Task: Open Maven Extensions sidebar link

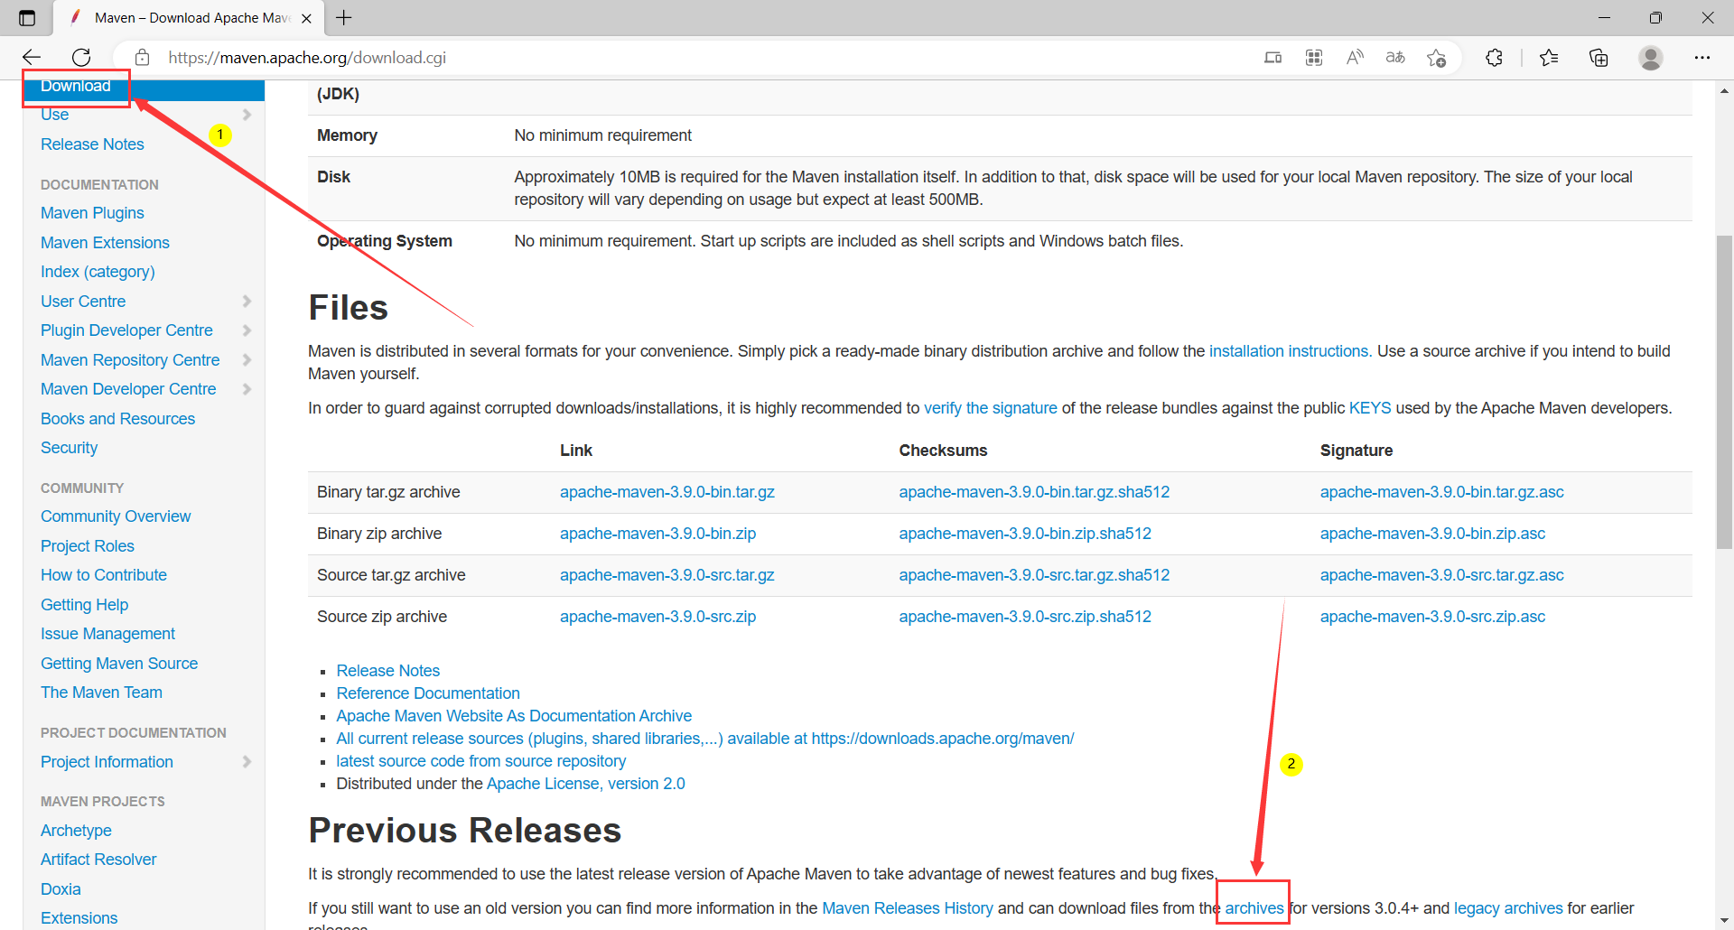Action: tap(105, 243)
